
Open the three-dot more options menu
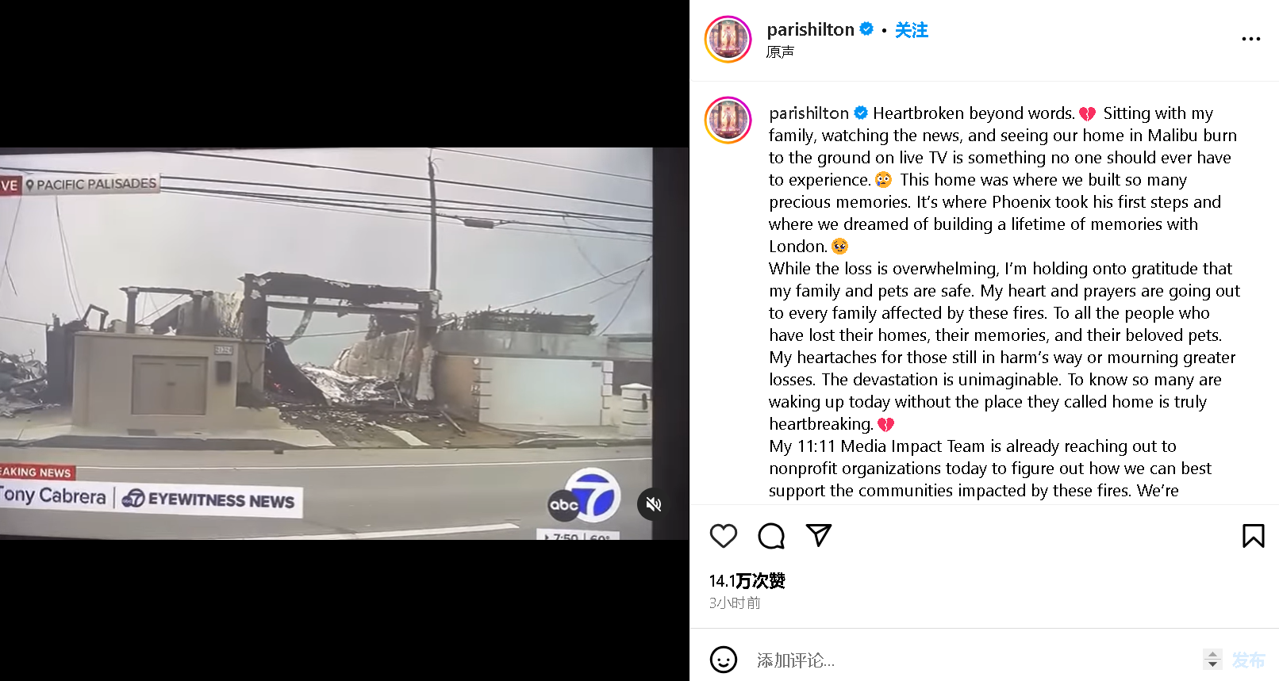point(1250,39)
